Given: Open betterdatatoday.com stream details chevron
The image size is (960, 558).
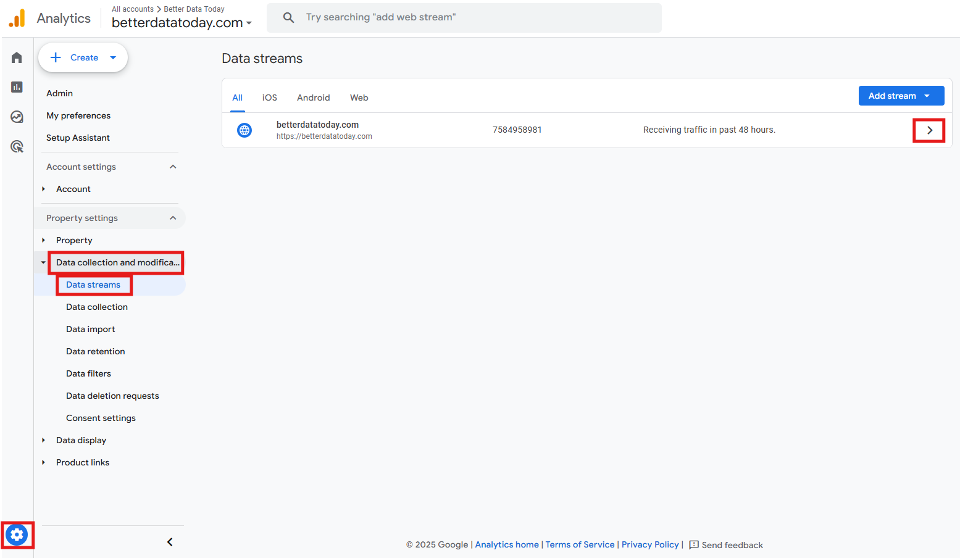Looking at the screenshot, I should click(929, 130).
